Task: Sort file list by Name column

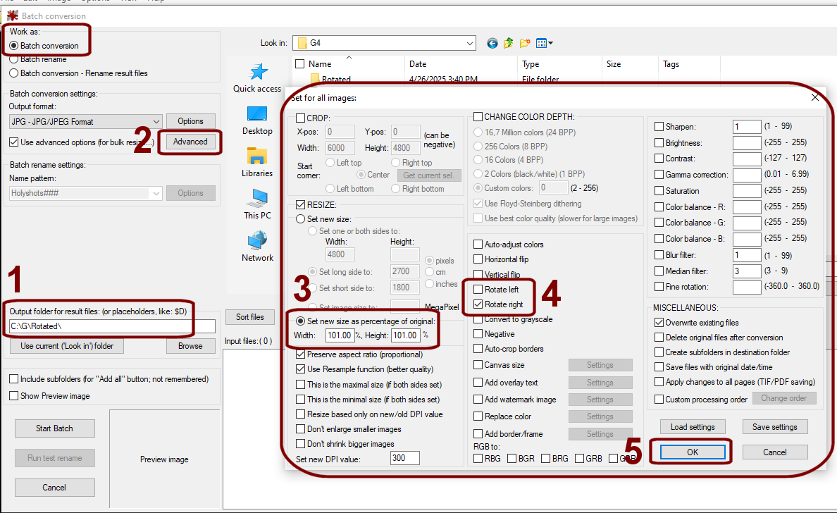Action: (320, 64)
